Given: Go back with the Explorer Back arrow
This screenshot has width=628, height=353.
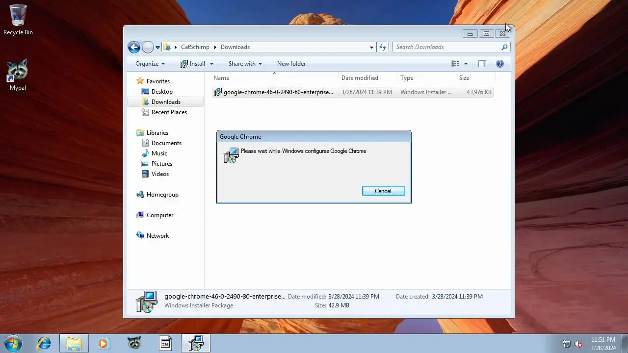Looking at the screenshot, I should tap(134, 47).
